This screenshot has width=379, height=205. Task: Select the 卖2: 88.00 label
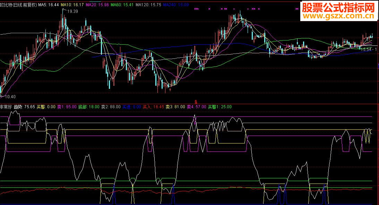[x=111, y=107]
